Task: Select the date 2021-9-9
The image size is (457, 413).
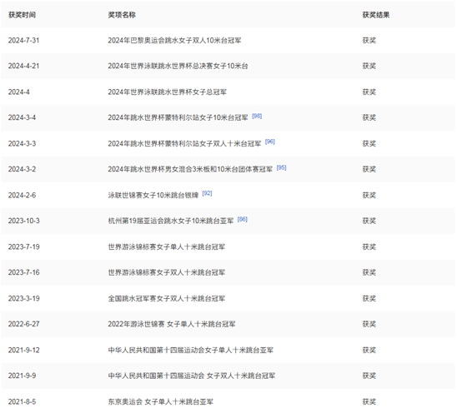Action: point(22,376)
